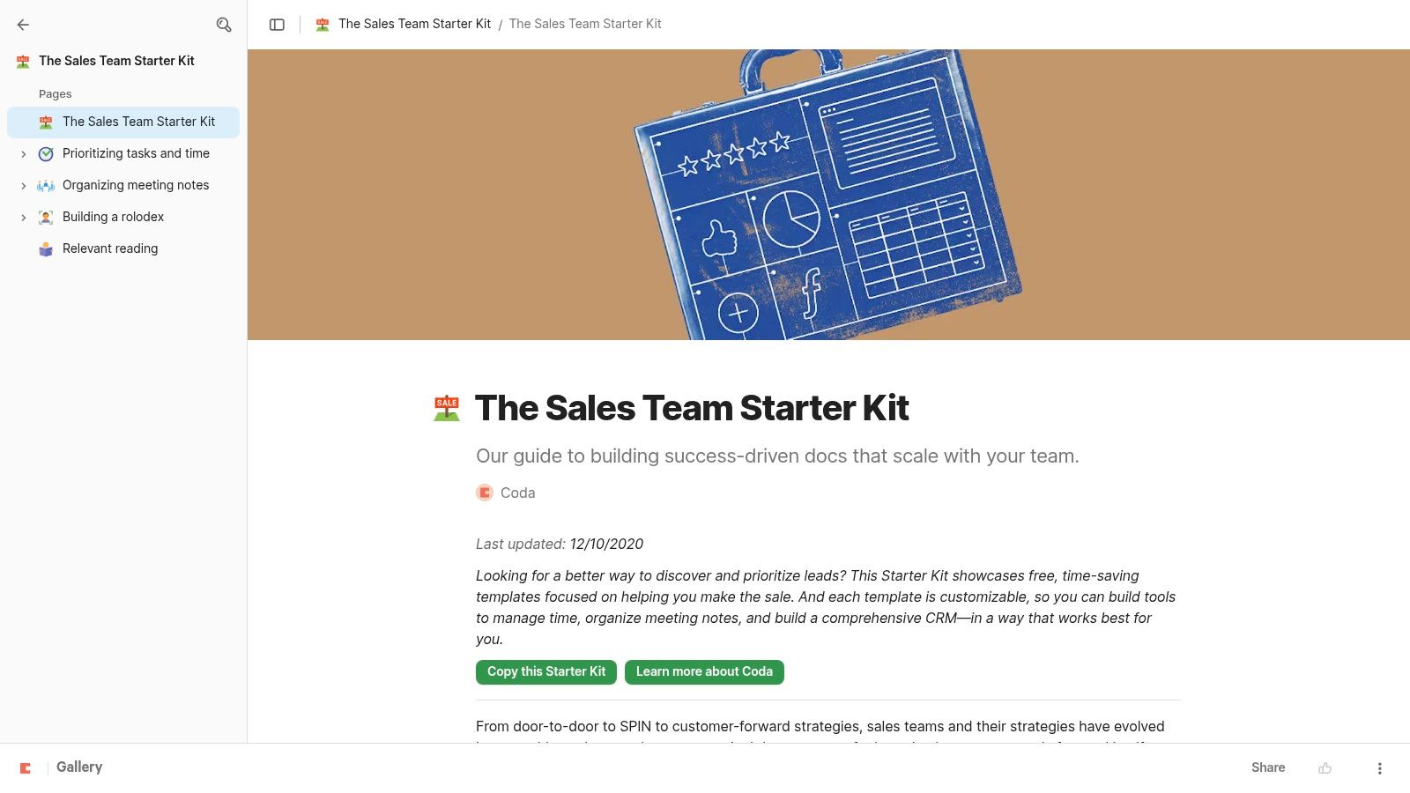Click the thumbs-up like icon
This screenshot has height=793, width=1410.
coord(1325,768)
